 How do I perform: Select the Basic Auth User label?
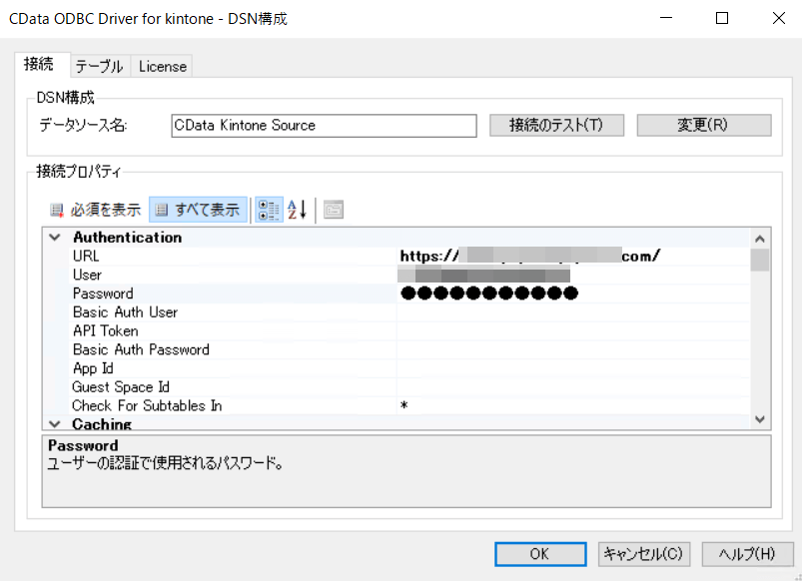tap(125, 312)
